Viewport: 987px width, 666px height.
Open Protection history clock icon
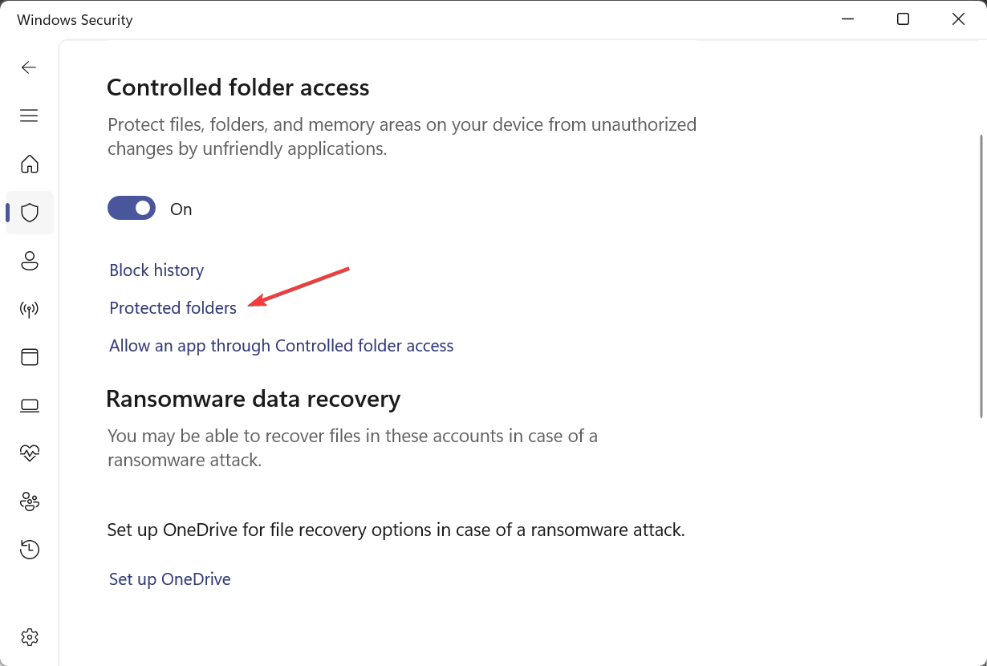pyautogui.click(x=30, y=550)
